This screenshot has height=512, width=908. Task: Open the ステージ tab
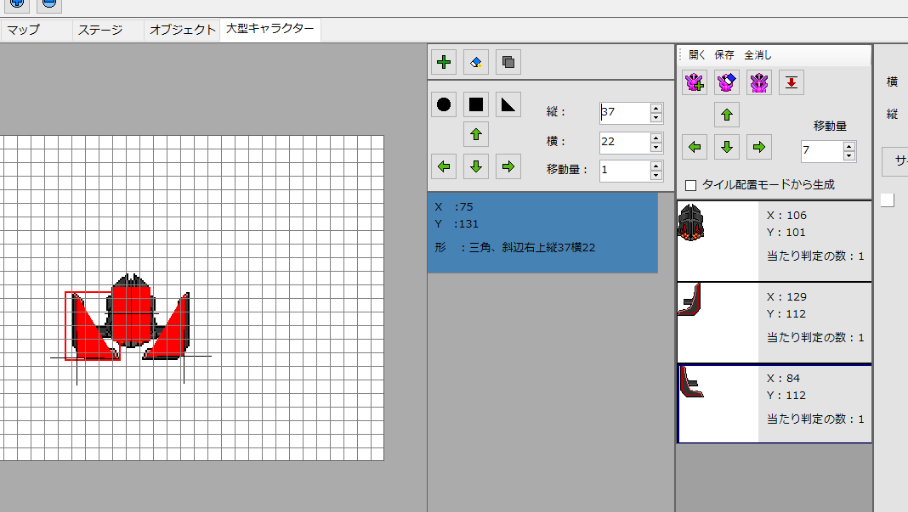[108, 30]
